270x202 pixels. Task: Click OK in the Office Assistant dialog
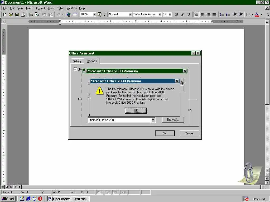pyautogui.click(x=165, y=133)
